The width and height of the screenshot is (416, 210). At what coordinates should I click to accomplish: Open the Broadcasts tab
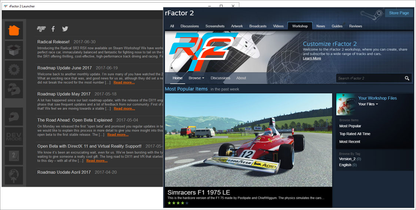258,26
